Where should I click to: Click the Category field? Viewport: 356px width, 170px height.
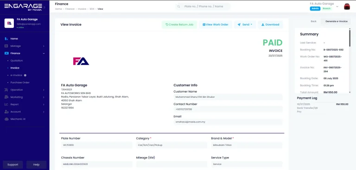(172, 145)
